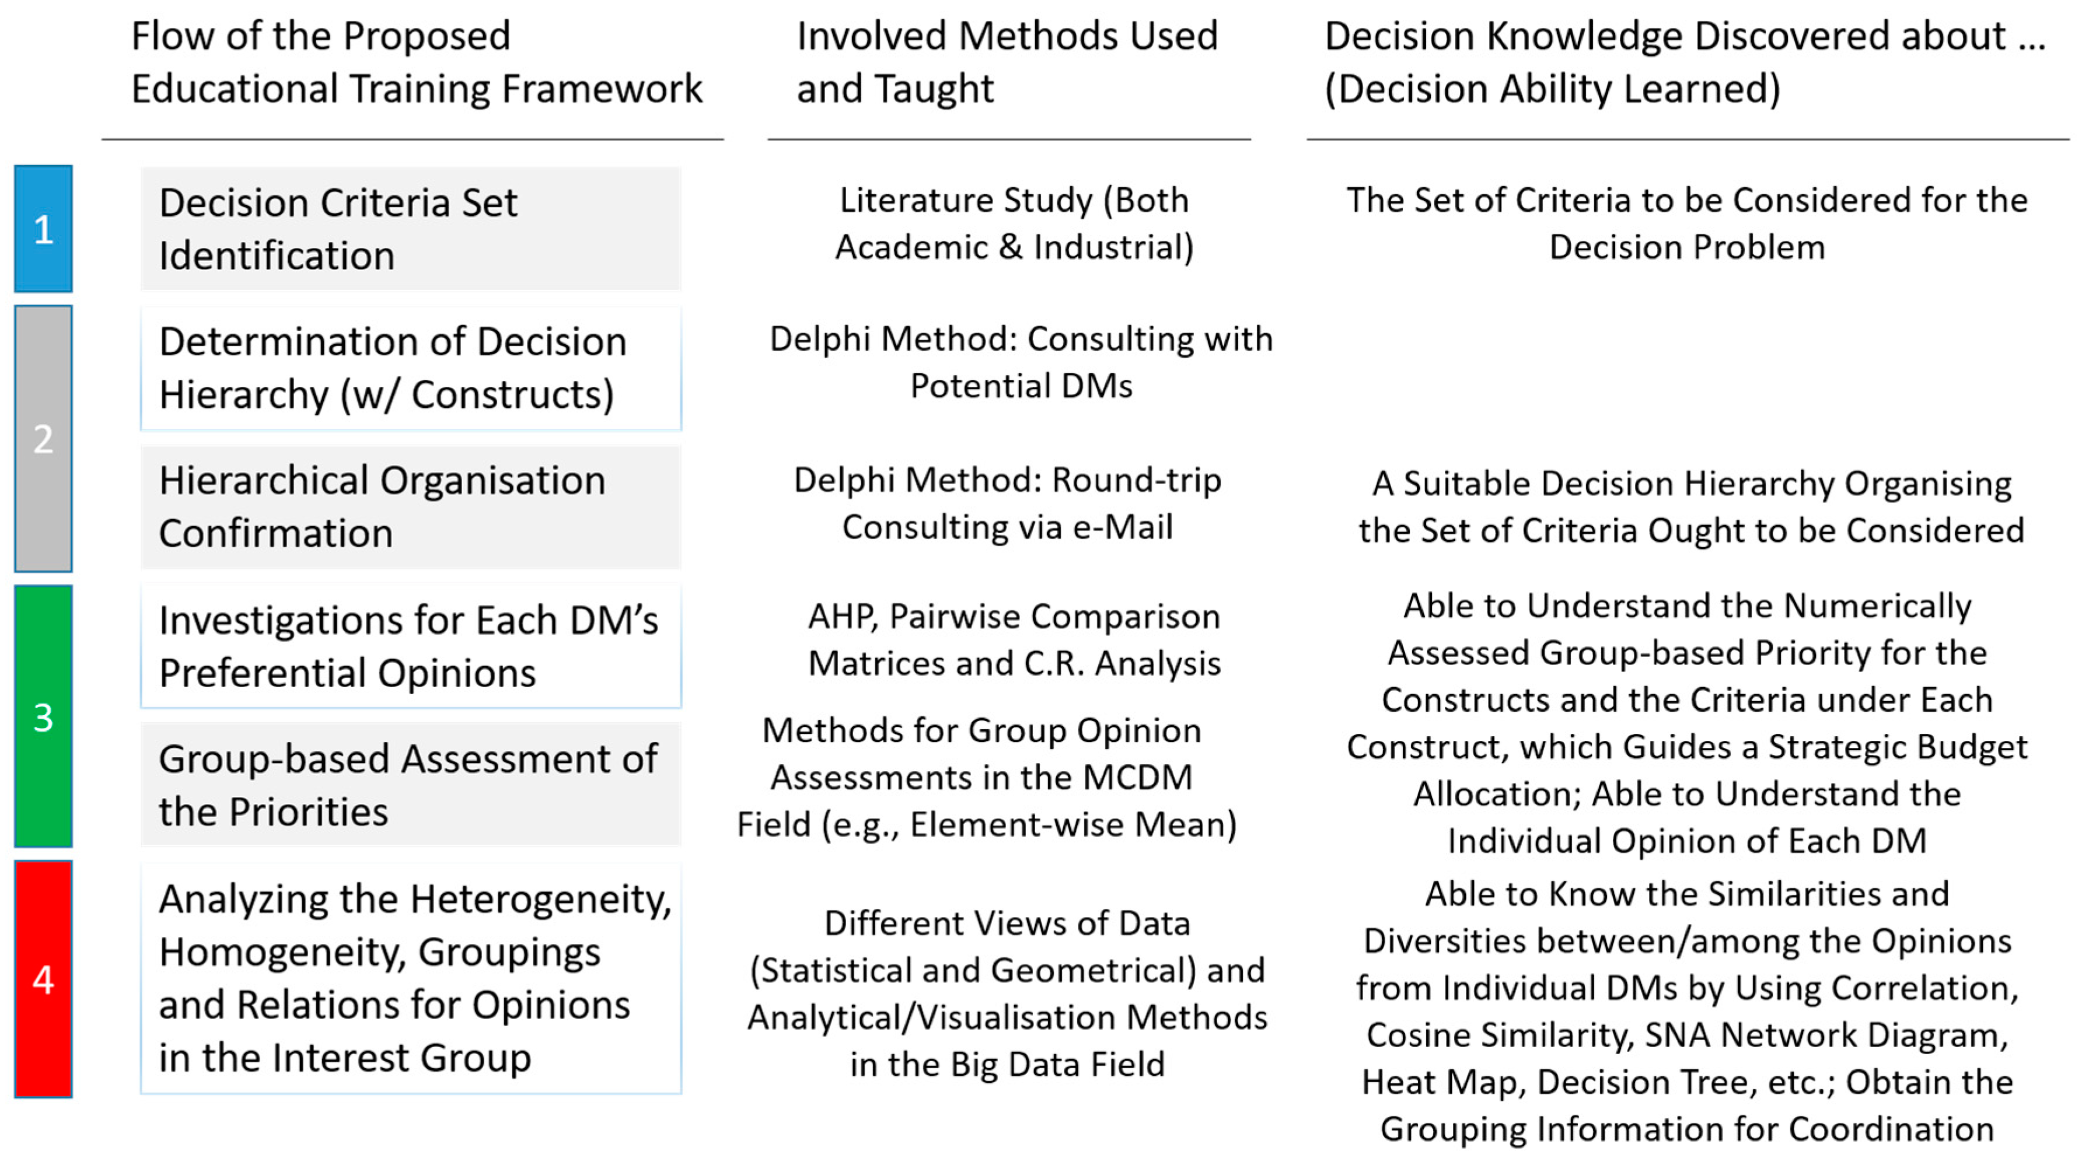Click the green block numbered 3
Viewport: 2082px width, 1165px height.
(44, 716)
